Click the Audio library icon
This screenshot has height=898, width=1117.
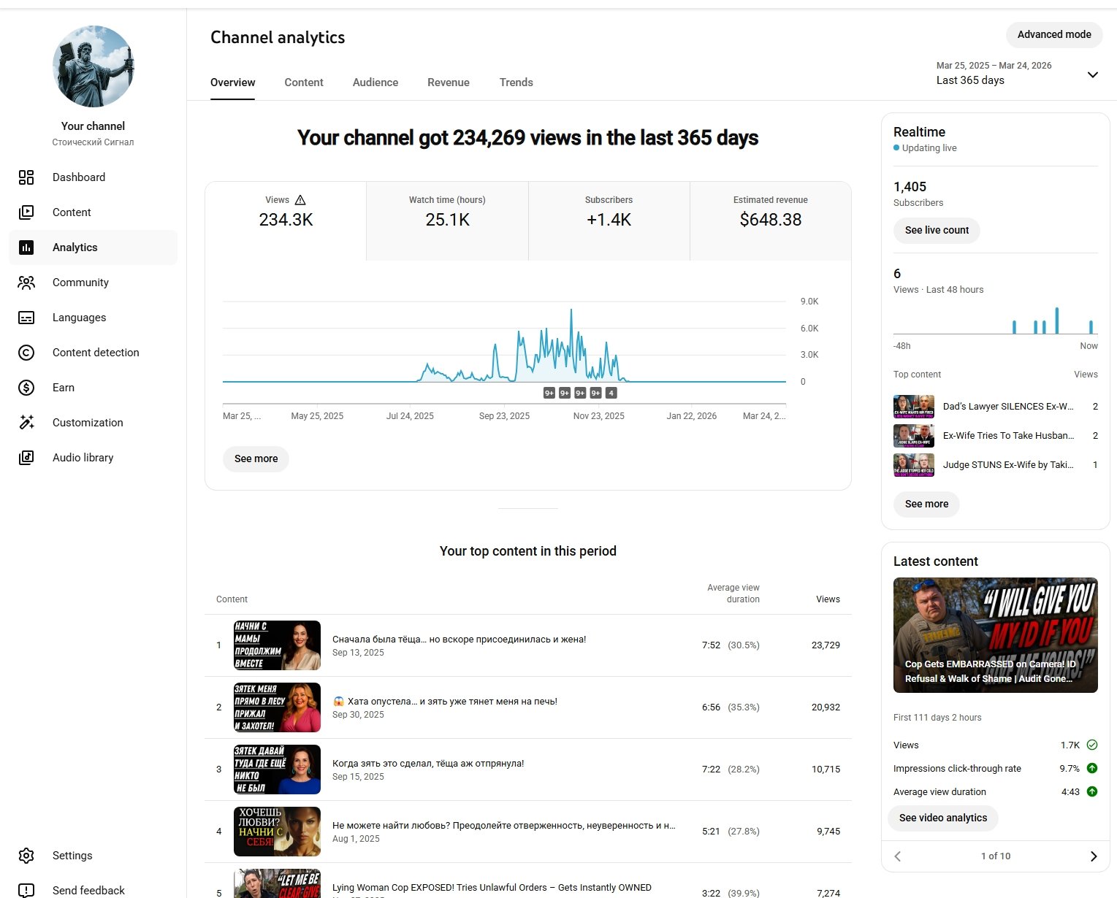coord(26,458)
